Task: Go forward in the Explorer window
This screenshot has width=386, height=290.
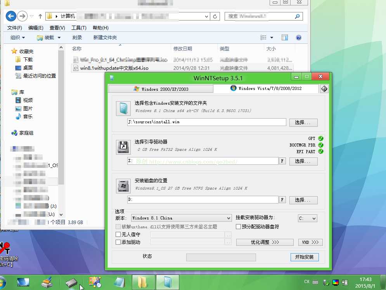Action: pyautogui.click(x=23, y=16)
